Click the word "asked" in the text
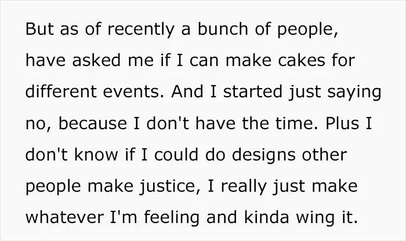Viewport: 406px width, 241px height. pos(96,60)
